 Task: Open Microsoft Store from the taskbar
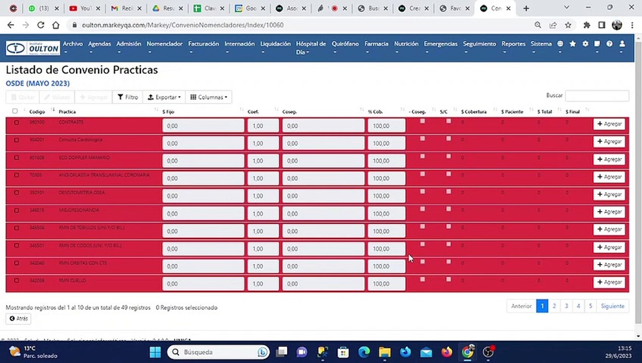[x=343, y=351]
